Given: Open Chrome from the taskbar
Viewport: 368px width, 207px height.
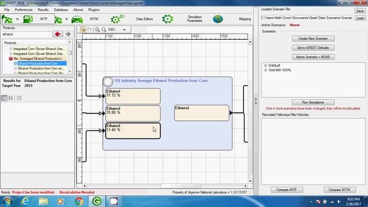Looking at the screenshot, I should pos(79,201).
